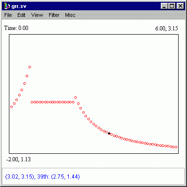Open the Misc menu
This screenshot has height=187, width=187.
(x=70, y=15)
